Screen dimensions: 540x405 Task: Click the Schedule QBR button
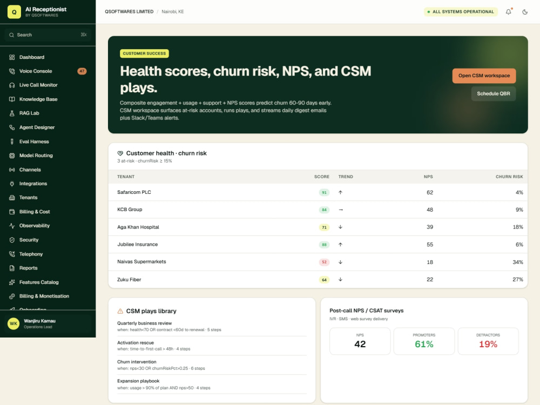pyautogui.click(x=494, y=93)
